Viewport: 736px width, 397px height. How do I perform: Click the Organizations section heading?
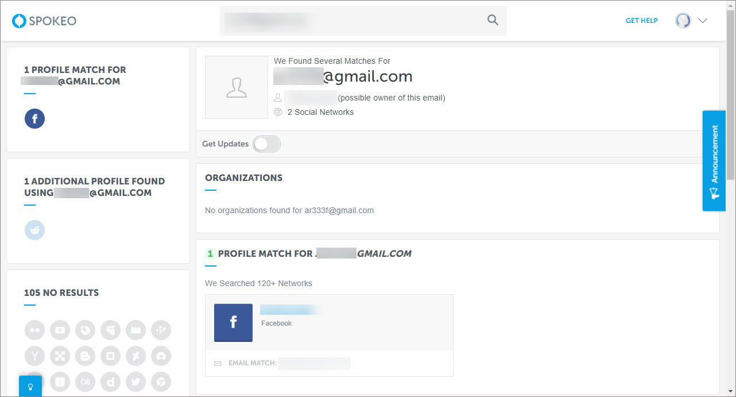pyautogui.click(x=243, y=178)
